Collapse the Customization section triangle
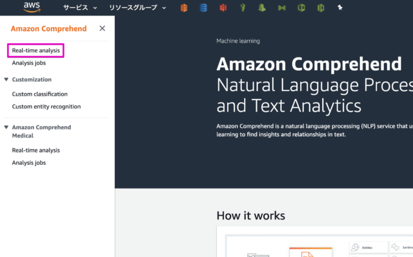 pos(6,79)
